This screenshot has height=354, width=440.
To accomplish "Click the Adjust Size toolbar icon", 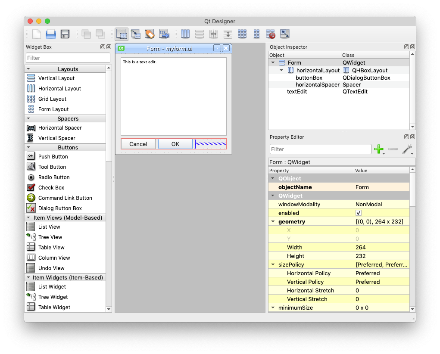I will [x=284, y=34].
